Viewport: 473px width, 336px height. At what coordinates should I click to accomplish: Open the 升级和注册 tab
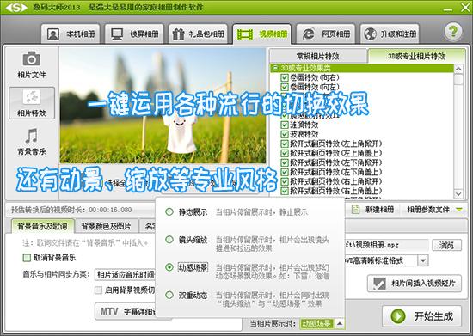[390, 34]
